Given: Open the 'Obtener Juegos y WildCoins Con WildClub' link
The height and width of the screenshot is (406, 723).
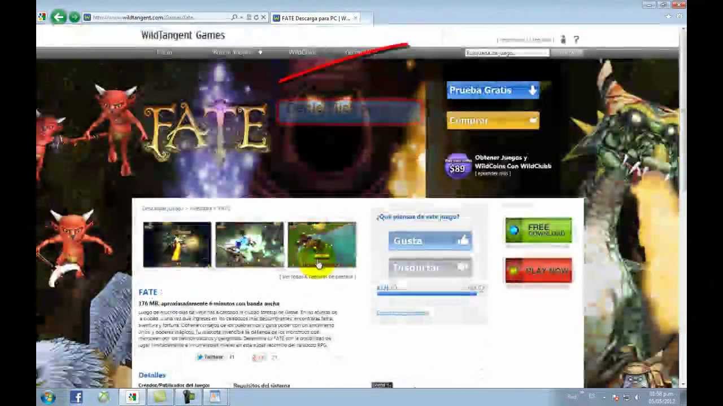Looking at the screenshot, I should click(x=513, y=162).
